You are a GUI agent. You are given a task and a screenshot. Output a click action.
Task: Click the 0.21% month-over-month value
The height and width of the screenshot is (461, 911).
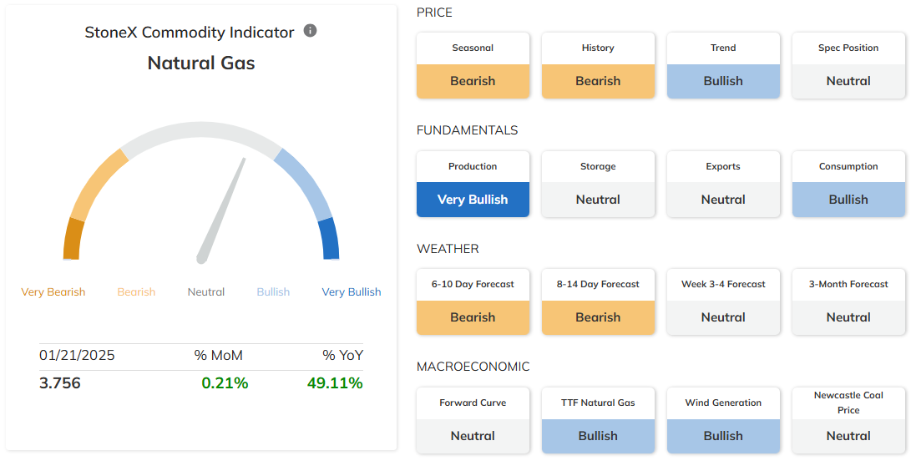(x=225, y=383)
